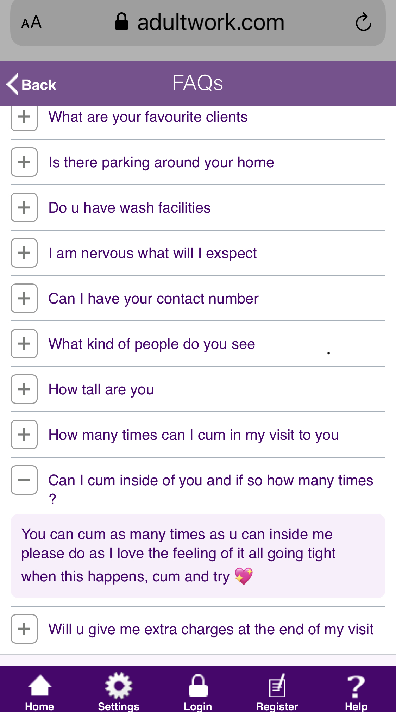
Task: Tap the Help question mark icon
Action: (x=356, y=686)
